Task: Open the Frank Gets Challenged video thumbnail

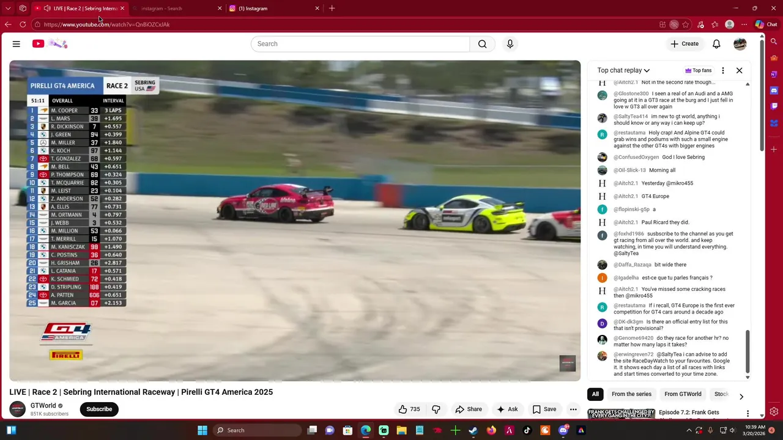Action: (x=622, y=414)
